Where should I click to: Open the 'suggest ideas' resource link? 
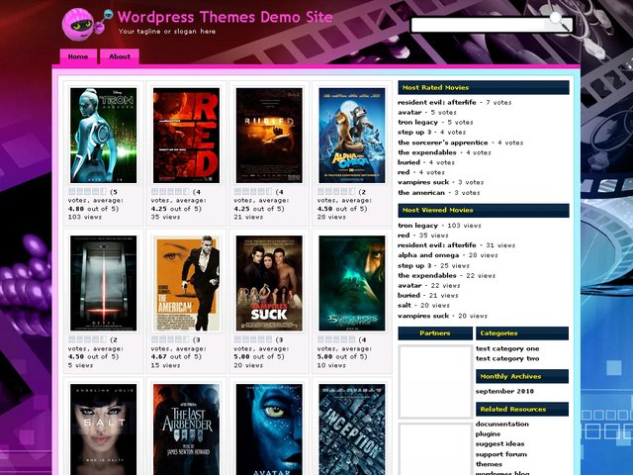pos(499,444)
